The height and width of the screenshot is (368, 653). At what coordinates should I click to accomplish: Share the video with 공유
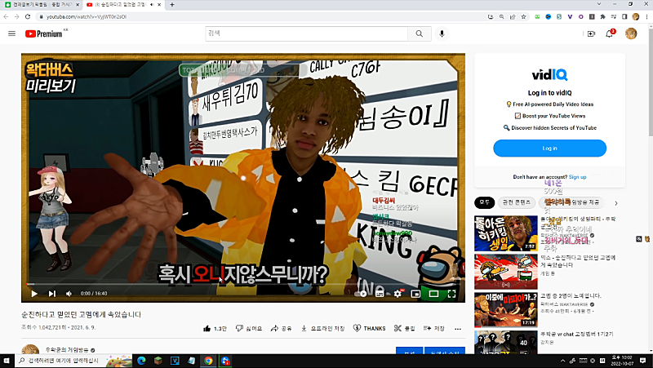click(281, 329)
